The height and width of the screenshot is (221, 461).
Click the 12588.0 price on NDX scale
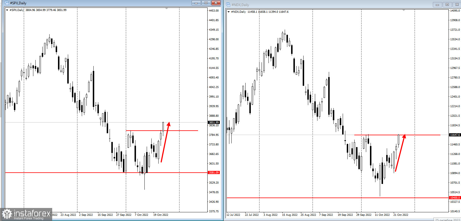(455, 87)
